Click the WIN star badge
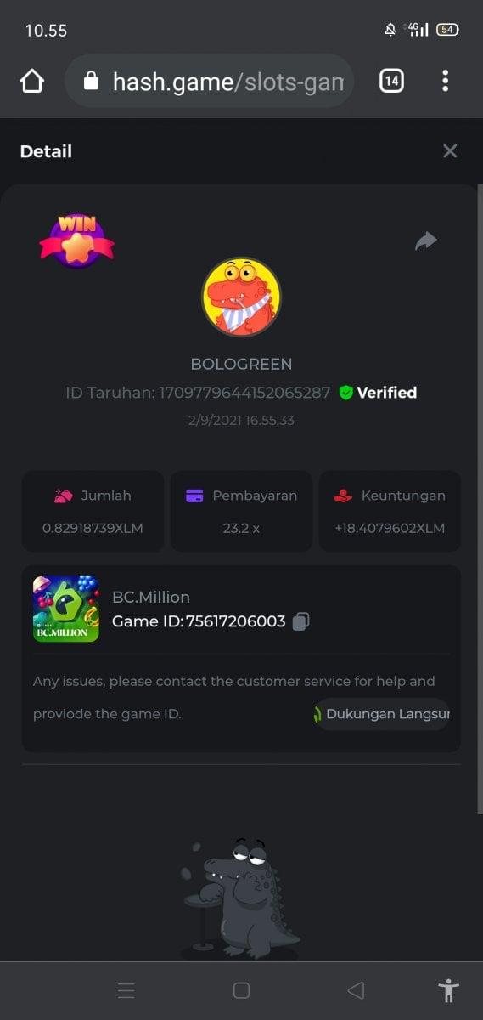Viewport: 483px width, 1020px height. [x=76, y=241]
